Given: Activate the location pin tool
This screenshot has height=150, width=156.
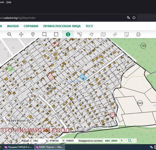Looking at the screenshot, I should tap(33, 34).
